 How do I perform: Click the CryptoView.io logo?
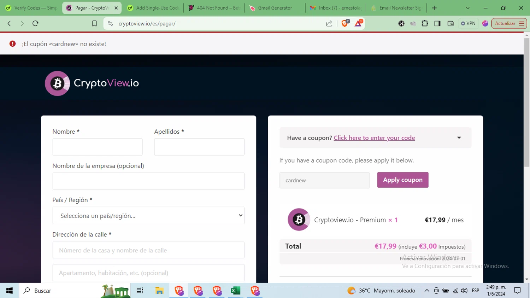pos(92,83)
